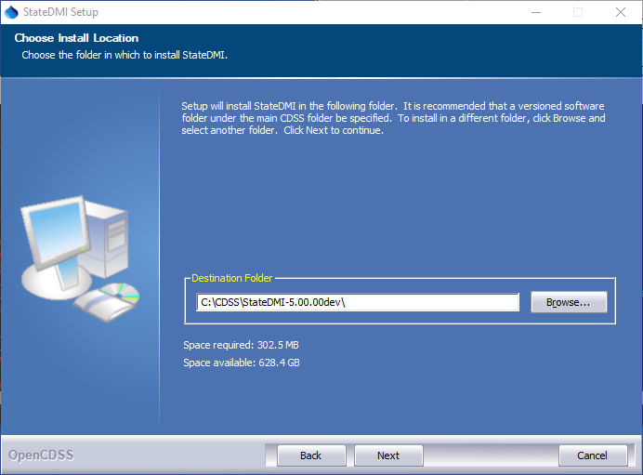Click 'Choose the folder in which to install' subtitle

125,55
